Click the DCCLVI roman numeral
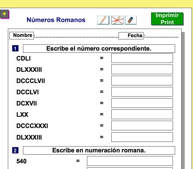This screenshot has height=169, width=193. coord(28,92)
